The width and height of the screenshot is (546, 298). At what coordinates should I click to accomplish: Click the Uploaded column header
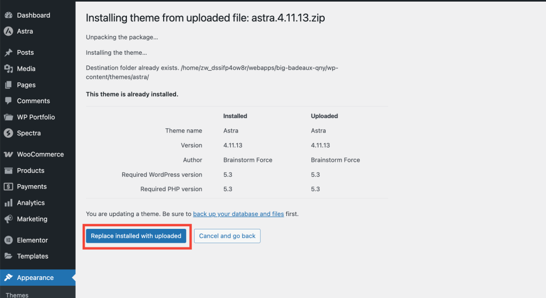pyautogui.click(x=324, y=116)
